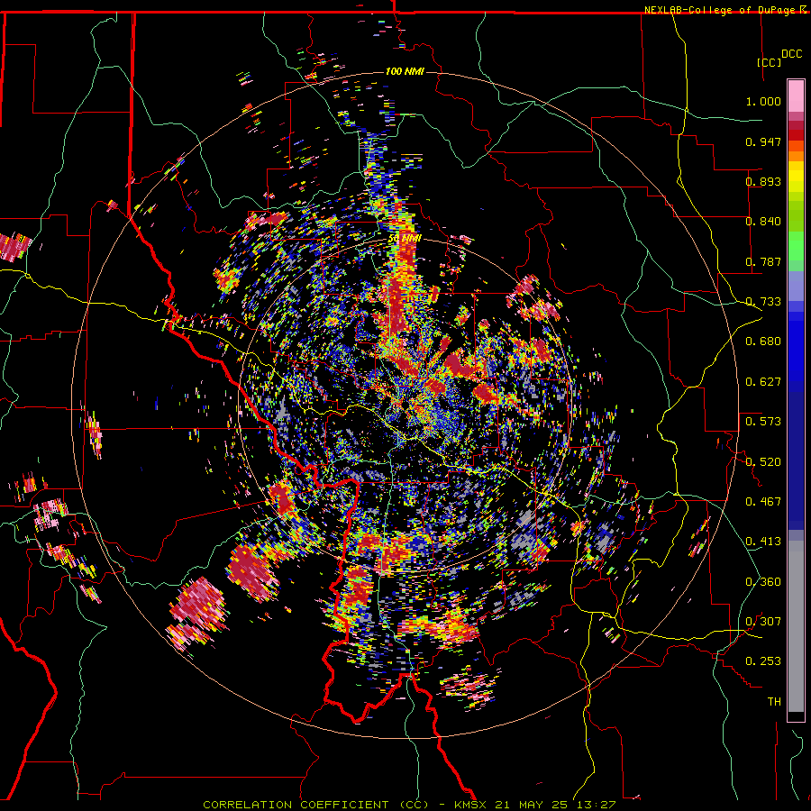Click the 0.733 legend value
Screen dimensions: 811x811
click(x=763, y=302)
